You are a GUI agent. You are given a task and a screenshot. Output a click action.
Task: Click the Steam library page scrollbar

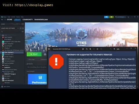[x=138, y=27]
